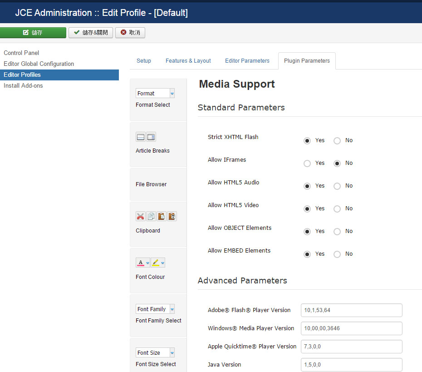Click the 取消 cancel button
422x372 pixels.
130,33
